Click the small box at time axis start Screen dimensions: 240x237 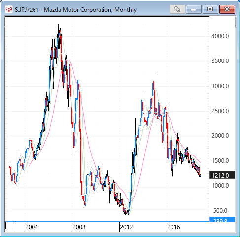(10, 227)
